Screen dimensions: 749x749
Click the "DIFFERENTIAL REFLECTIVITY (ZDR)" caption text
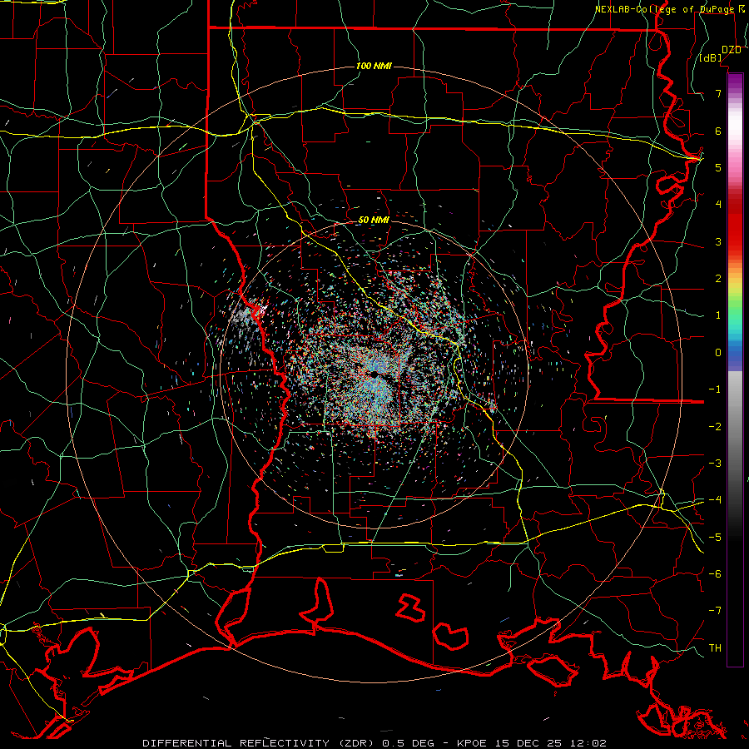(x=260, y=743)
